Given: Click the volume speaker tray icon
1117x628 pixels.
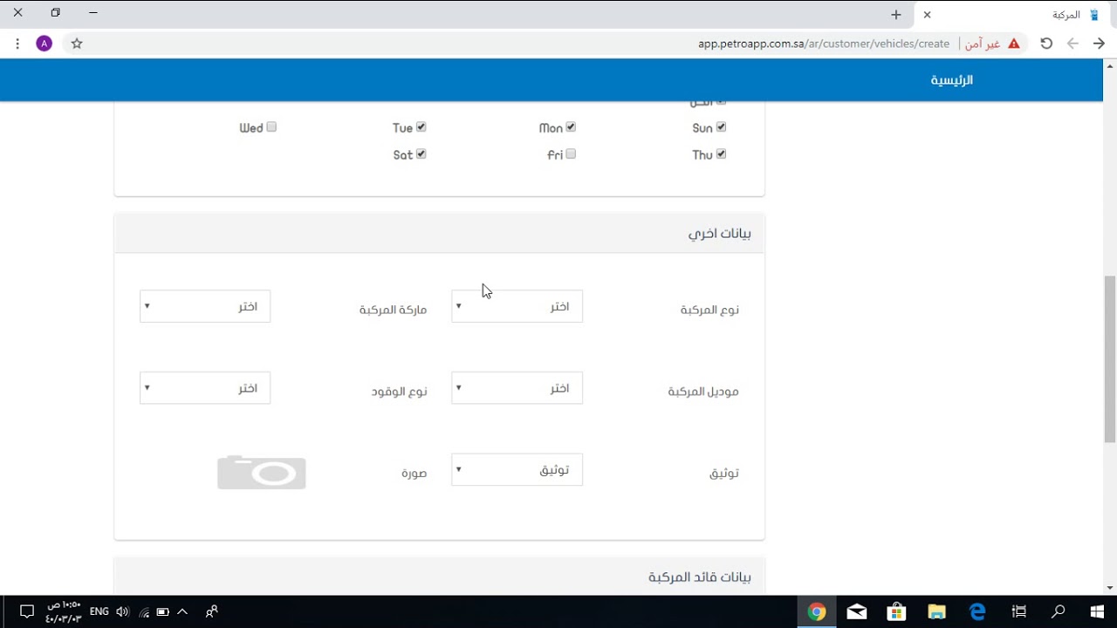Looking at the screenshot, I should [x=122, y=611].
